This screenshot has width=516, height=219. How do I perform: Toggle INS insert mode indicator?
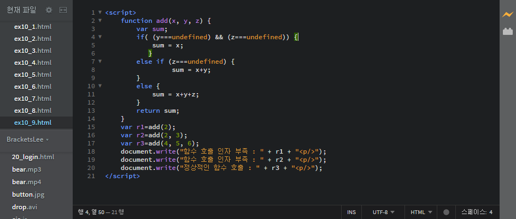click(x=351, y=212)
